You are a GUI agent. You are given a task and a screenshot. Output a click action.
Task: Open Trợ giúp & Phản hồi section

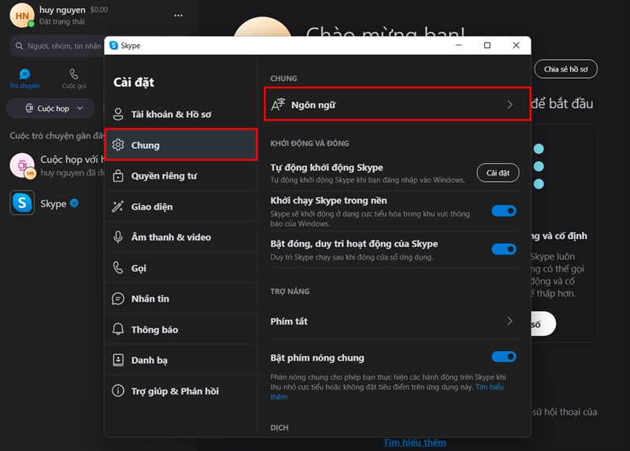pyautogui.click(x=181, y=391)
